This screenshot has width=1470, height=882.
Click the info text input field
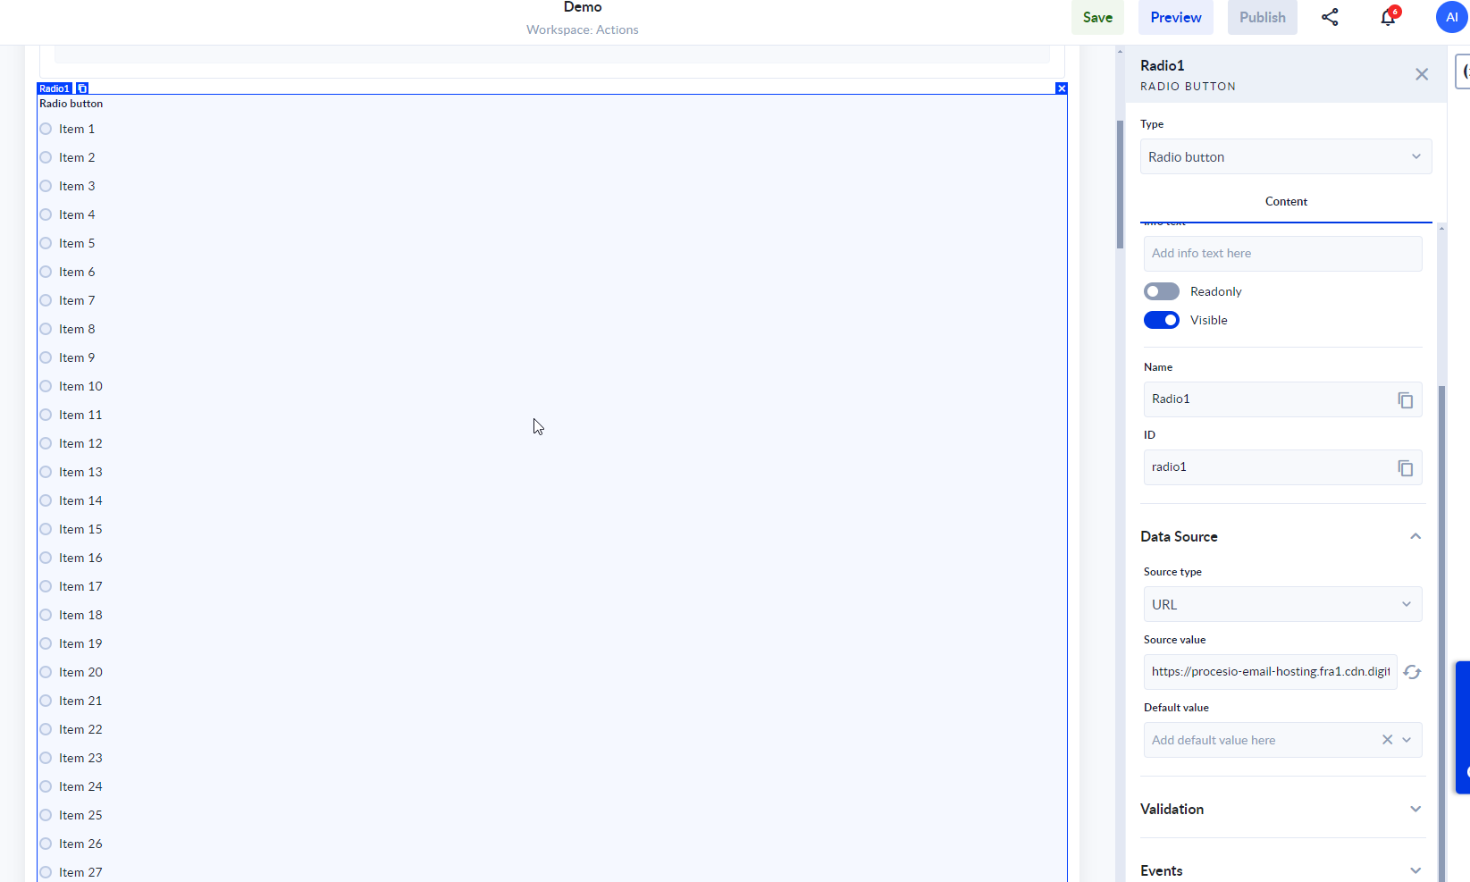coord(1281,254)
